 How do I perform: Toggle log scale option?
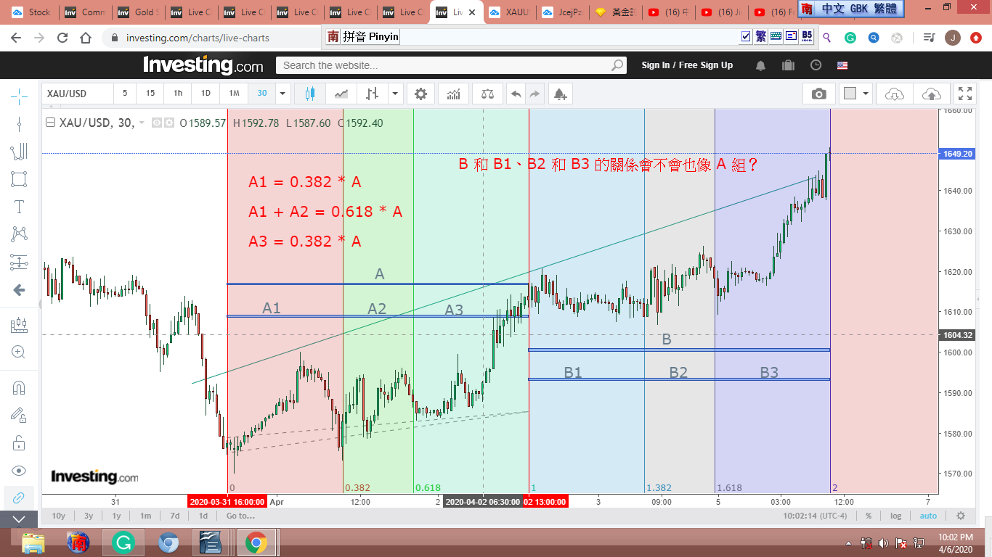click(896, 516)
